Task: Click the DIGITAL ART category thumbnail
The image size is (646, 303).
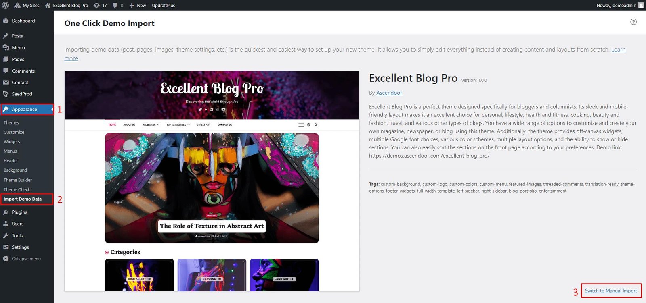Action: pyautogui.click(x=139, y=275)
